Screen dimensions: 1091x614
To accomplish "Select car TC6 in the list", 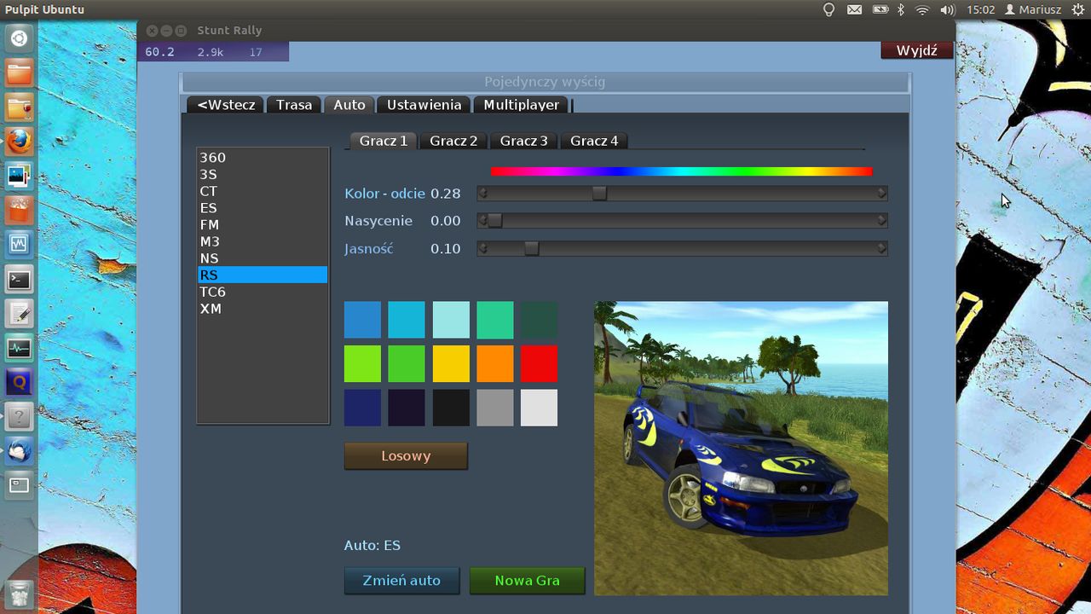I will point(263,292).
